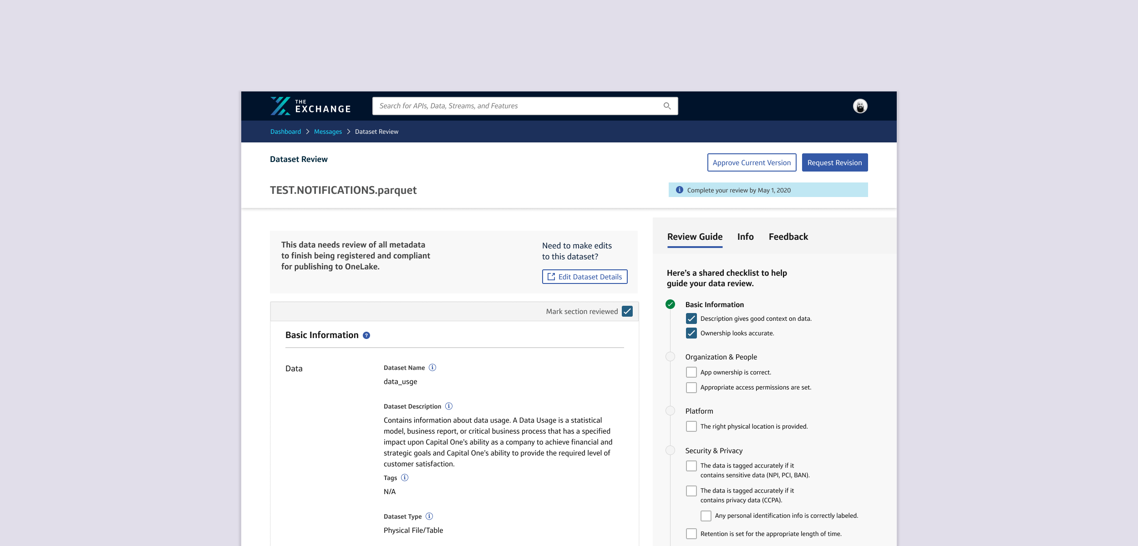The width and height of the screenshot is (1138, 546).
Task: Open the user profile avatar
Action: tap(860, 106)
